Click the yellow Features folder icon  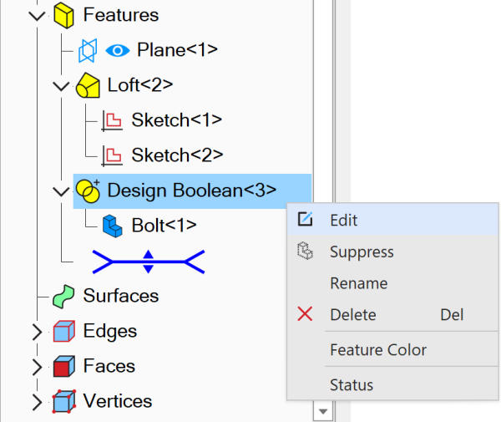coord(64,15)
